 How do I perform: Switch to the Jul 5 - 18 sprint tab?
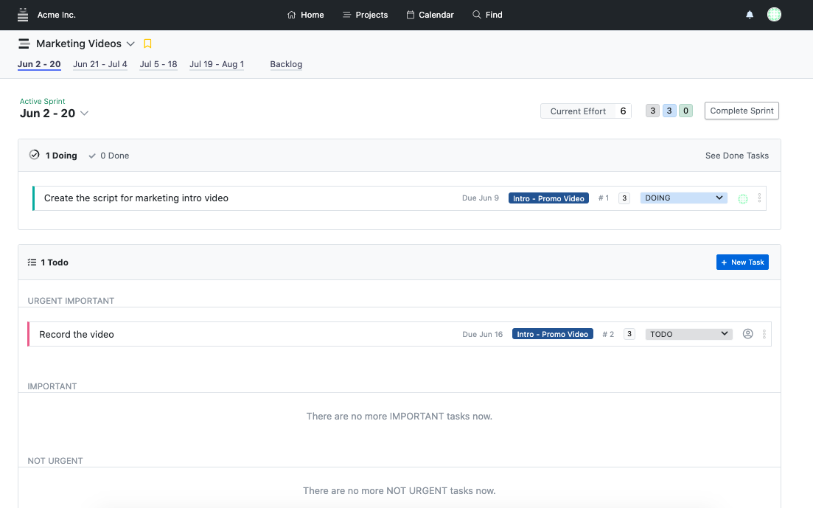(x=158, y=64)
